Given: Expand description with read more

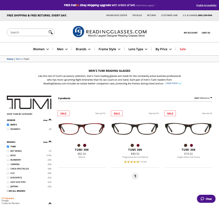Looking at the screenshot, I should (172, 83).
